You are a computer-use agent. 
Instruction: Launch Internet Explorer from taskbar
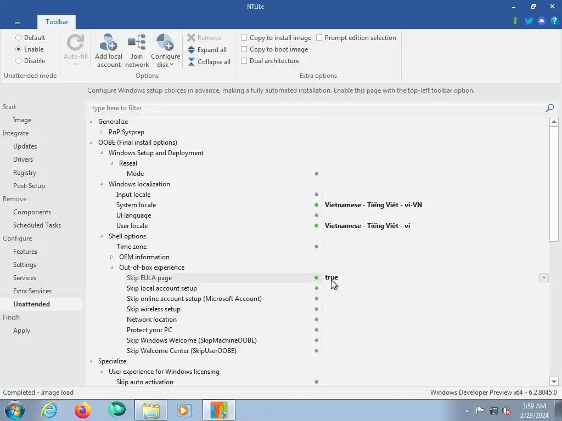tap(49, 410)
